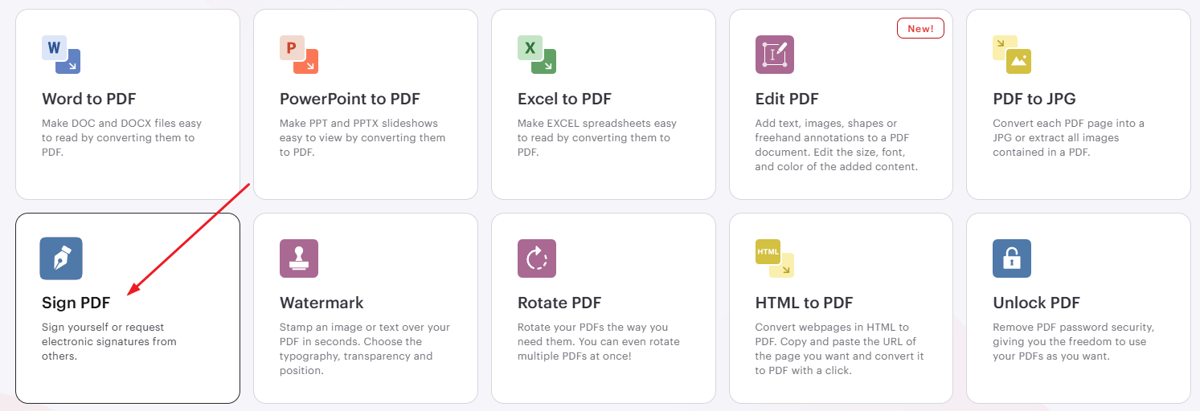Click the Rotate PDF icon
Image resolution: width=1200 pixels, height=411 pixels.
point(537,258)
